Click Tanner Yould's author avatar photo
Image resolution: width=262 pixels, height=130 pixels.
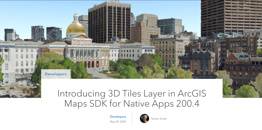click(144, 118)
